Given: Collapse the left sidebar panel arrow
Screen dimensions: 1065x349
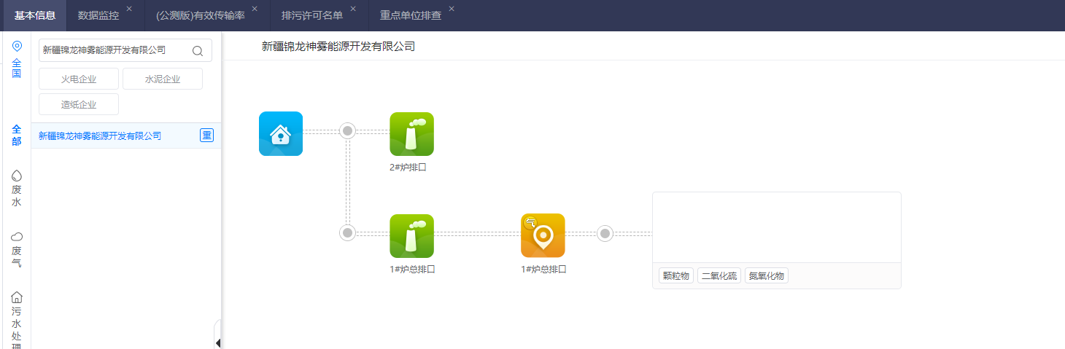Looking at the screenshot, I should pyautogui.click(x=217, y=342).
